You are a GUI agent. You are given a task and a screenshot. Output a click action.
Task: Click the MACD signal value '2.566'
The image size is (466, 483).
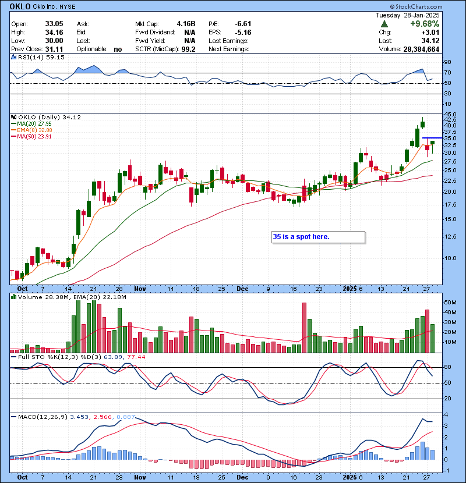[x=103, y=417]
